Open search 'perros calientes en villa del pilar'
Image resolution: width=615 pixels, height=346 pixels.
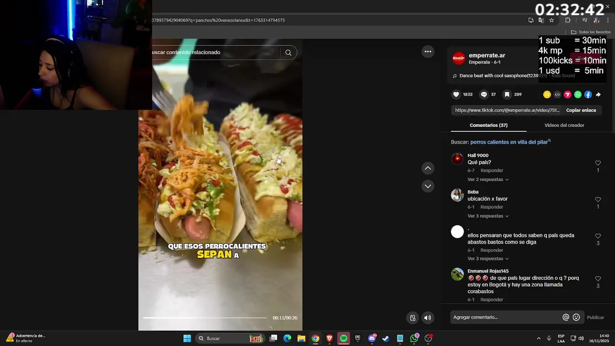[510, 142]
